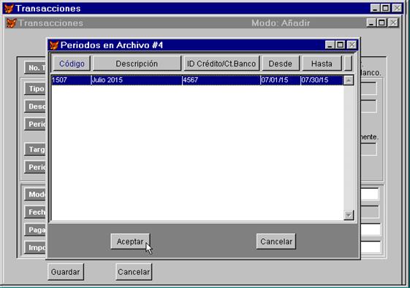Click the narrow blank header after Hasta
Screen dimensions: 410x288
click(348, 63)
